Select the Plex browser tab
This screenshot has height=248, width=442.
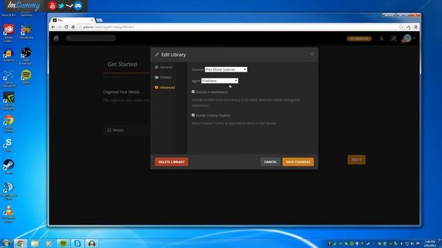(x=73, y=20)
